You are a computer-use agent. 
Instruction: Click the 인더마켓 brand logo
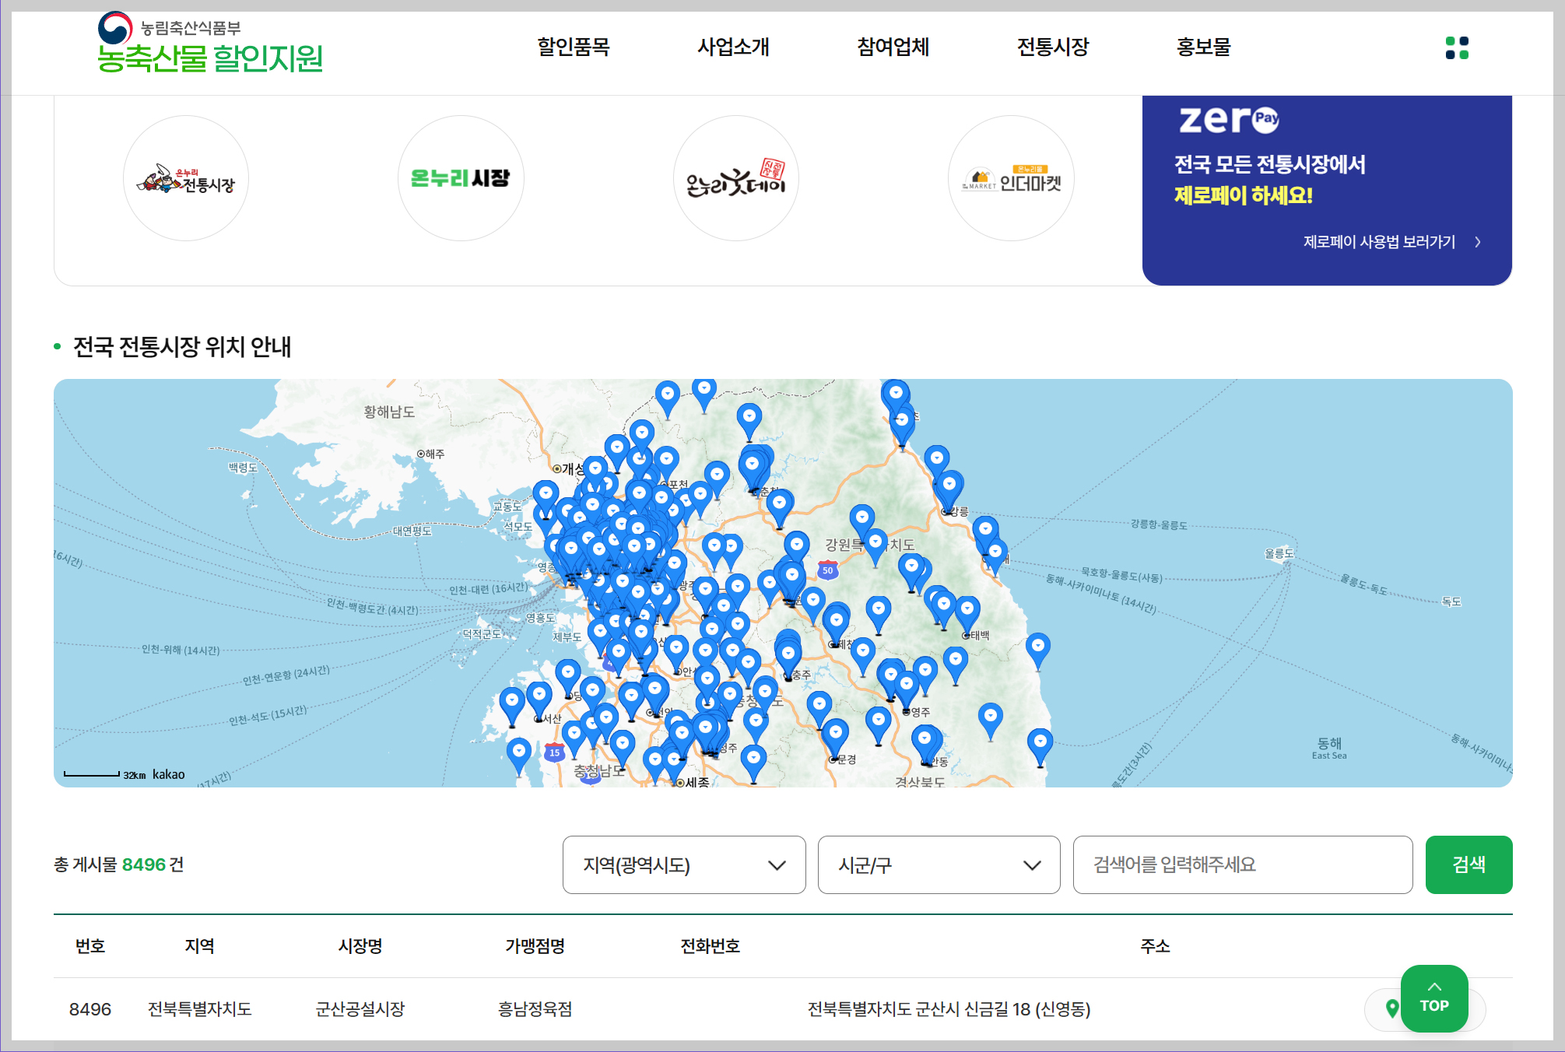[x=1011, y=178]
